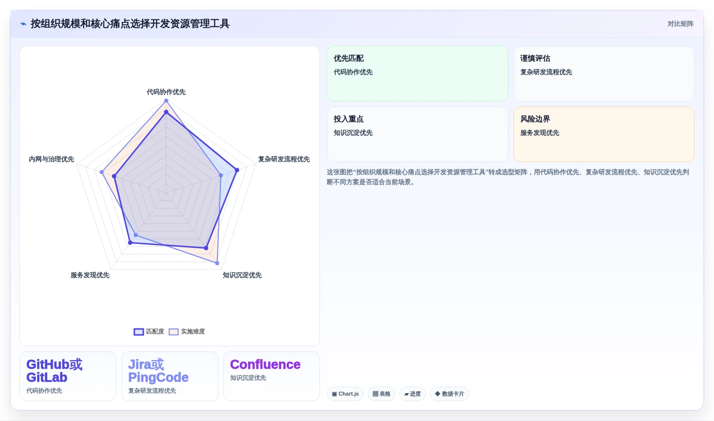Click 代码协作优先 text in 优先匹配 card
714x421 pixels.
(x=353, y=72)
